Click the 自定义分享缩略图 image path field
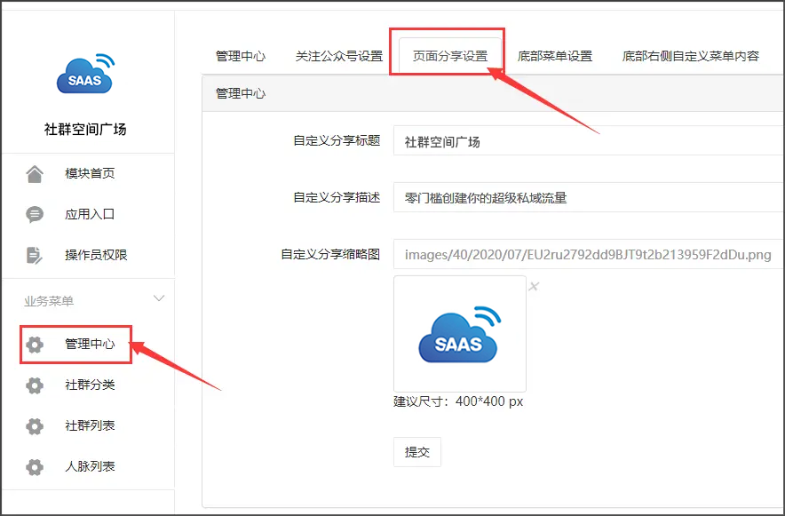 coord(589,254)
